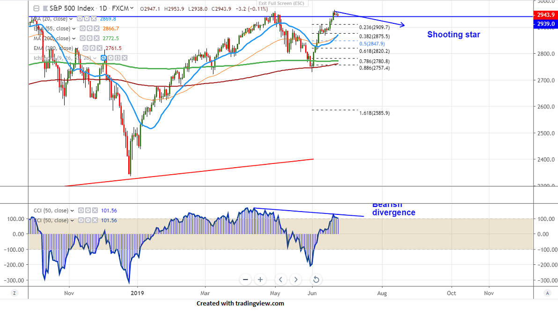Remove the lower CCI (50, close) indicator
558x312 pixels.
click(x=95, y=220)
